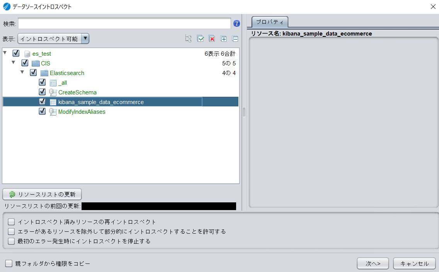Enable 最初のエラー発生時に停止する checkbox
Image resolution: width=439 pixels, height=272 pixels.
click(x=11, y=241)
